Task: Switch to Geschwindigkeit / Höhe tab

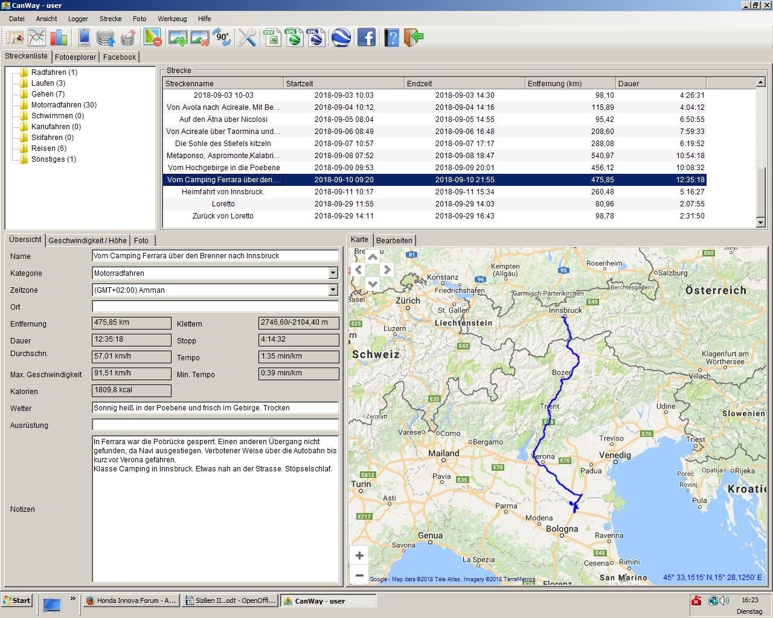Action: [88, 241]
